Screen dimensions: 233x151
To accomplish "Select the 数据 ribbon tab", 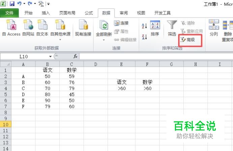I will pos(106,13).
